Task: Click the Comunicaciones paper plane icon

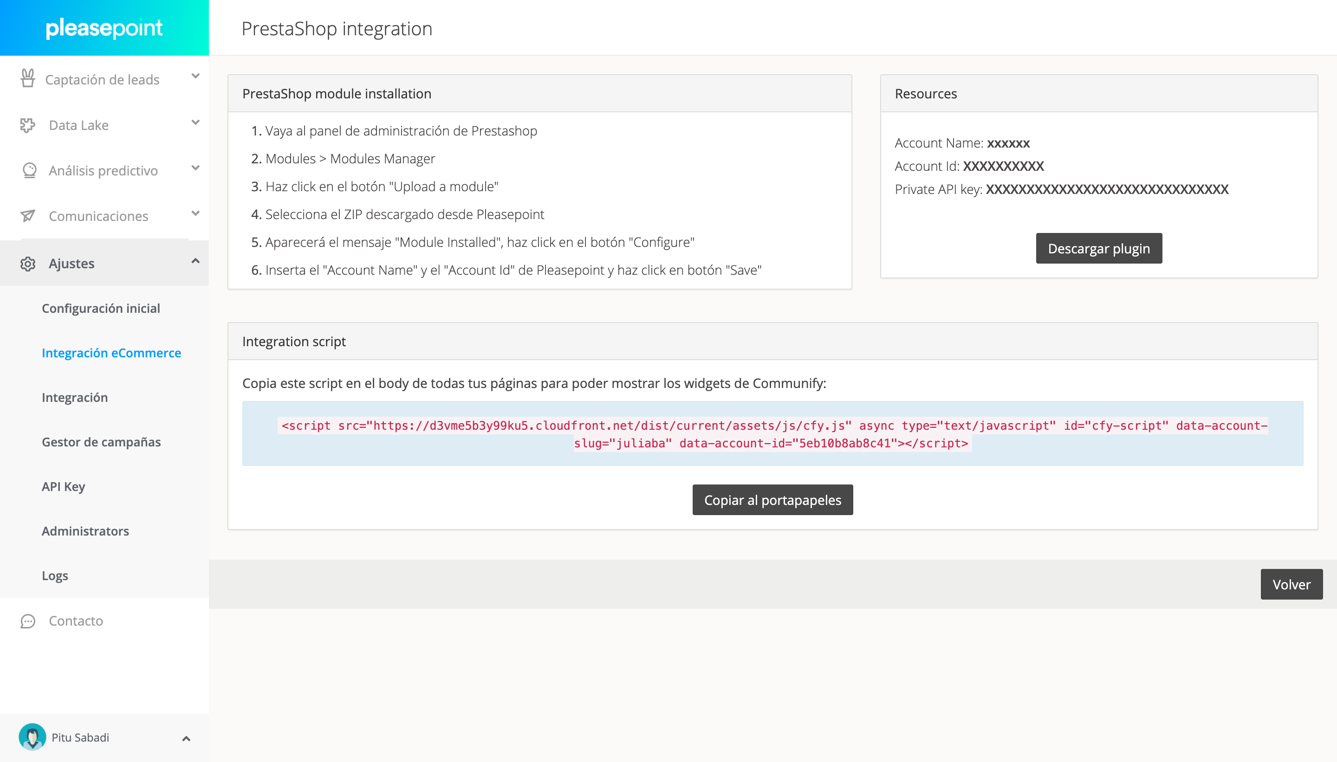Action: coord(28,216)
